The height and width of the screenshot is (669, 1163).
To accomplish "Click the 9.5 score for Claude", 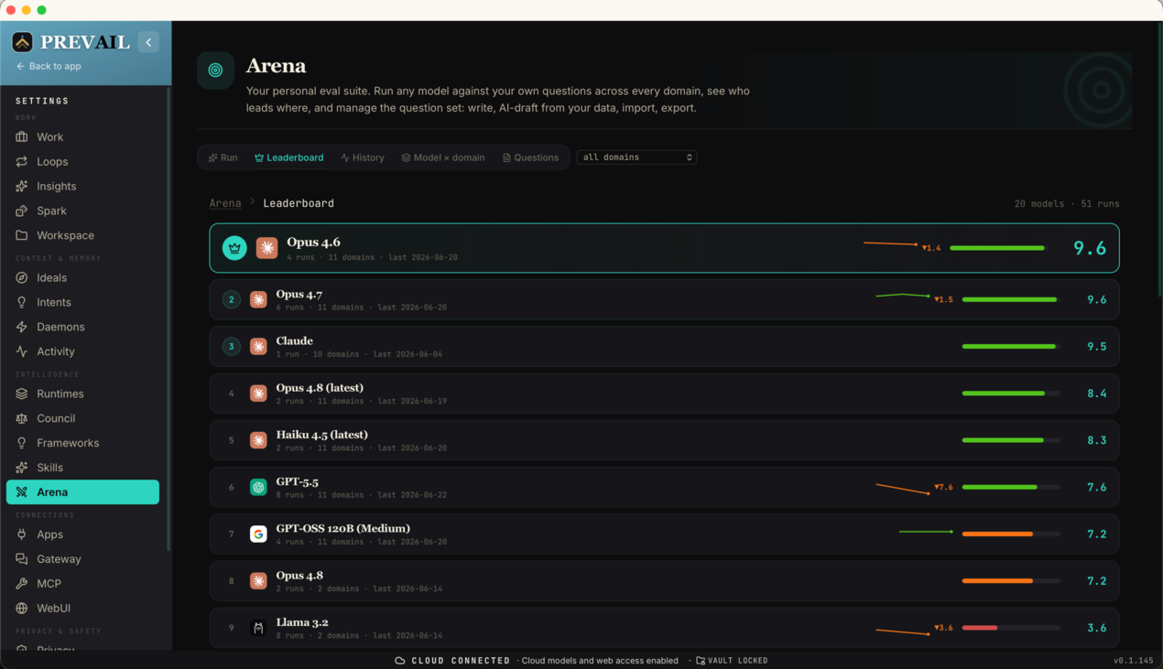I will click(1096, 347).
